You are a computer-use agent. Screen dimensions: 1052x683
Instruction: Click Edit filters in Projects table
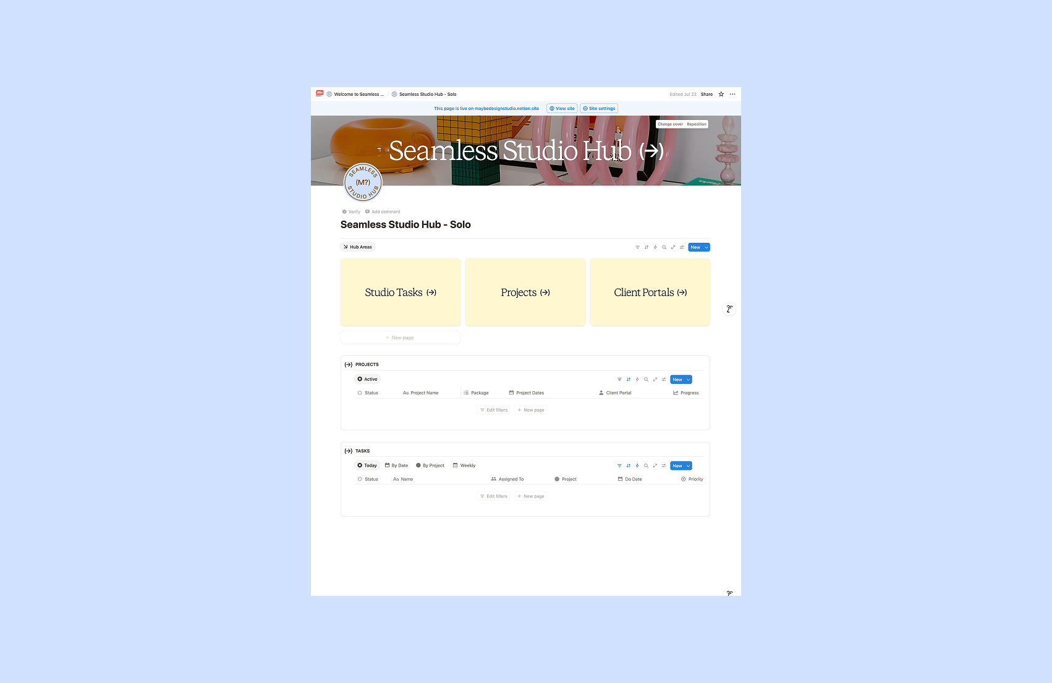tap(494, 410)
